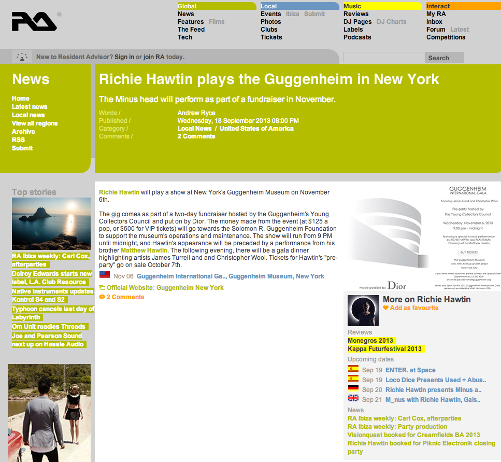Viewport: 501px width, 462px height.
Task: Open Monegros 2013 review
Action: coord(371,341)
